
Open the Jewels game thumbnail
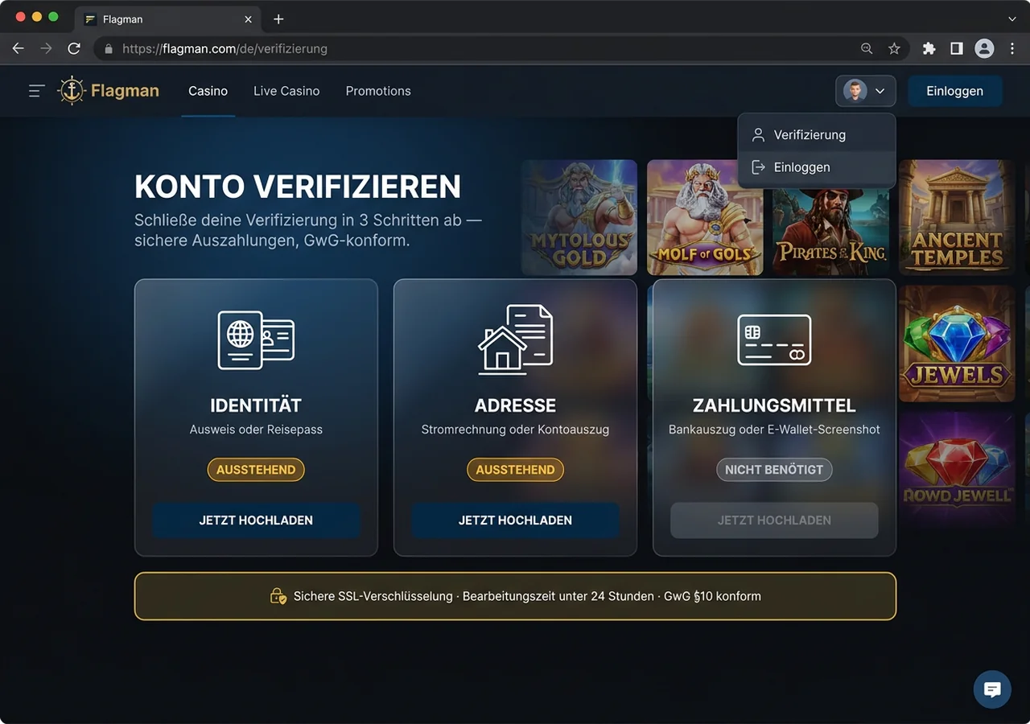click(957, 343)
